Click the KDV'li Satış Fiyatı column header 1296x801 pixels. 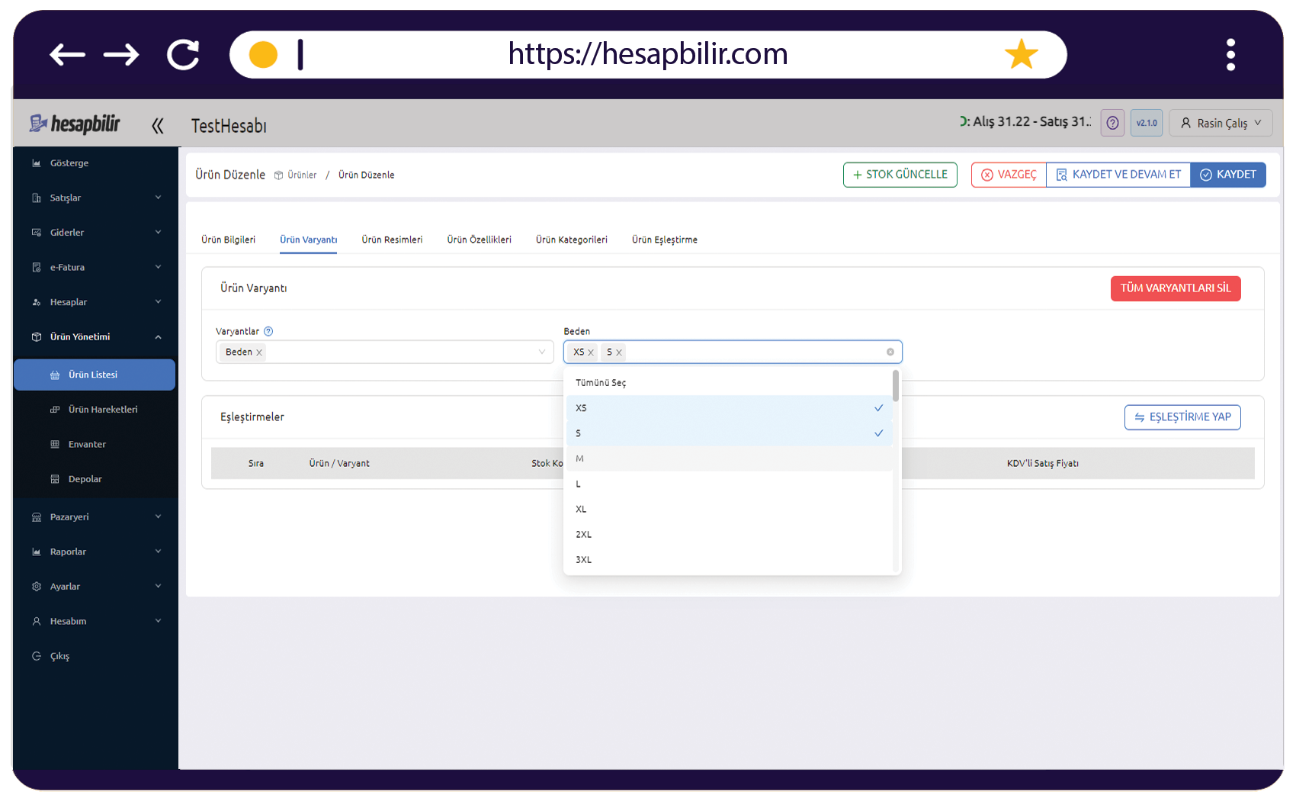(1042, 463)
